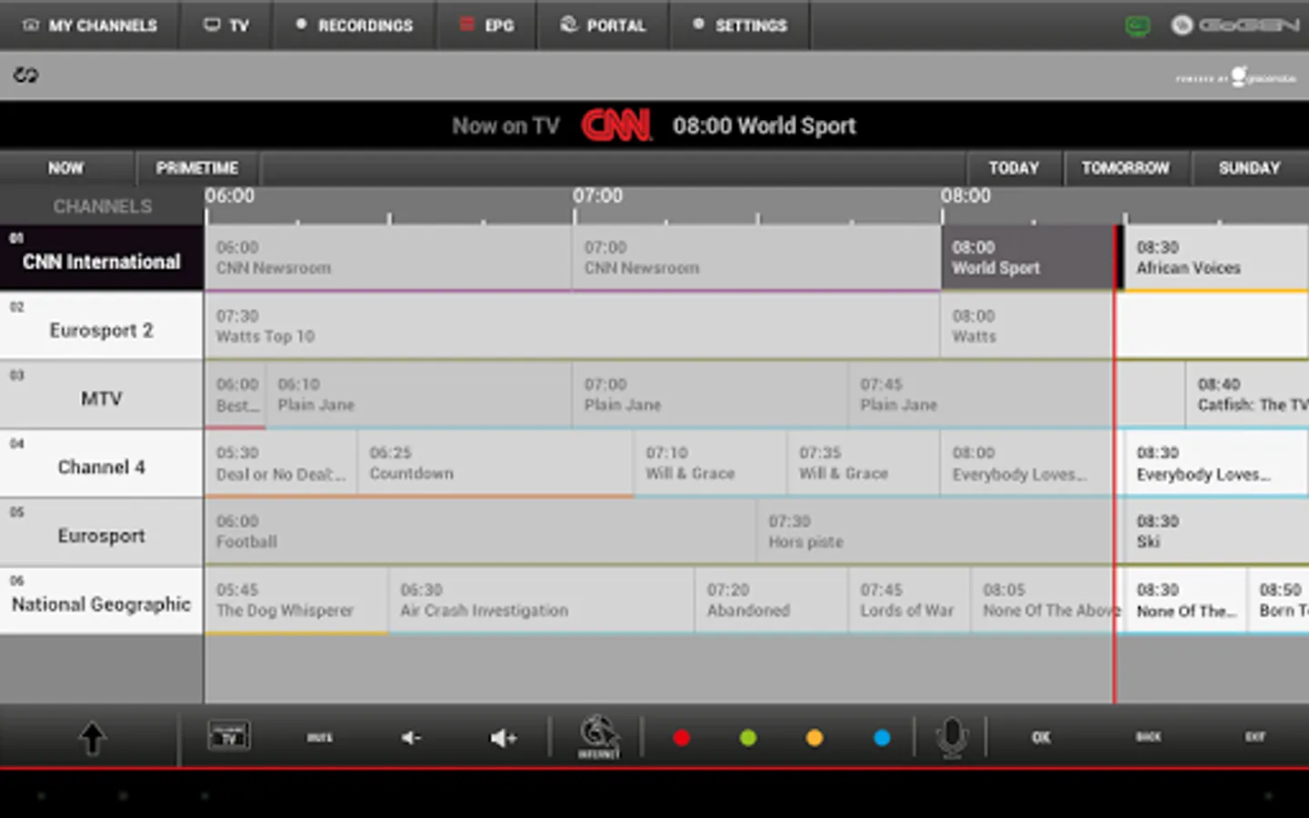The width and height of the screenshot is (1309, 818).
Task: Click the TV icon in remote bar
Action: 229,736
